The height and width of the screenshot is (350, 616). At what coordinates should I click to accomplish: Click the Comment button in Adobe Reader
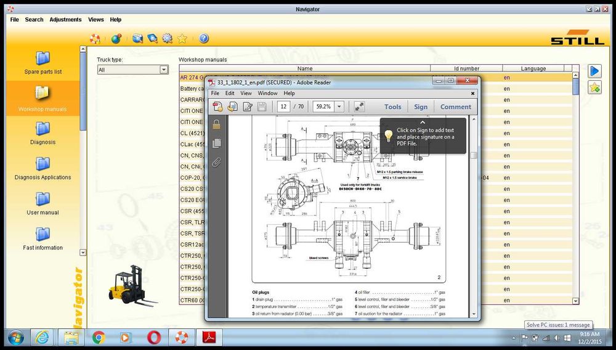455,107
